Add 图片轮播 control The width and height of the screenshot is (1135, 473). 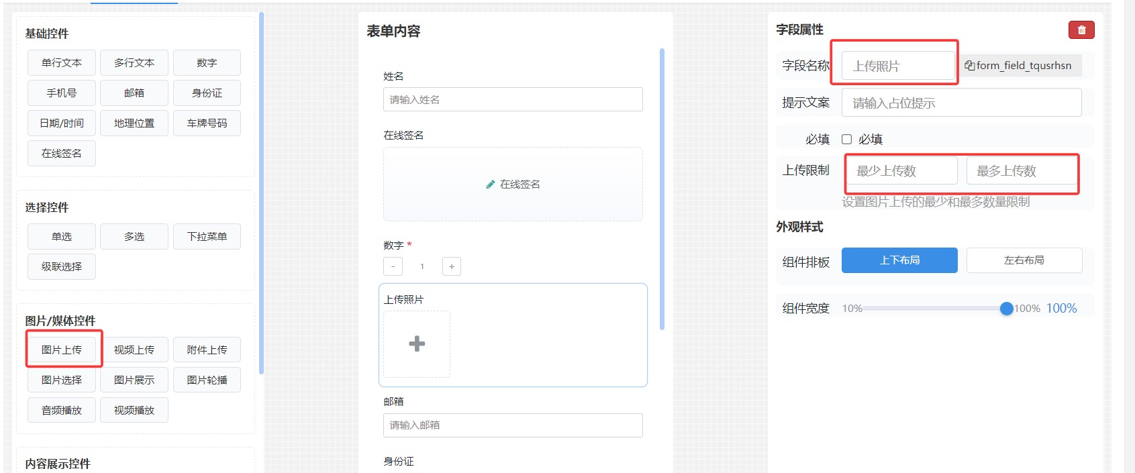207,380
